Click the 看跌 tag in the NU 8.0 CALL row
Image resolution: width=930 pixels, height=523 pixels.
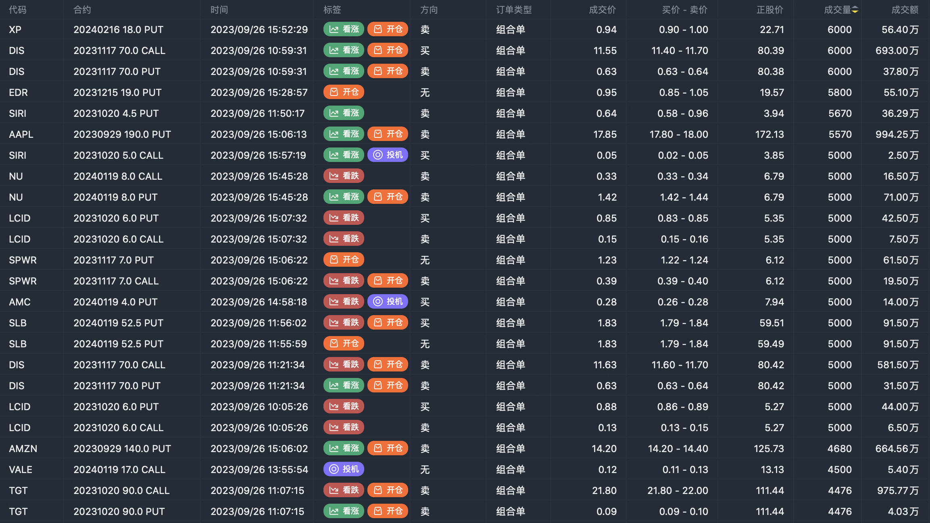(x=344, y=176)
